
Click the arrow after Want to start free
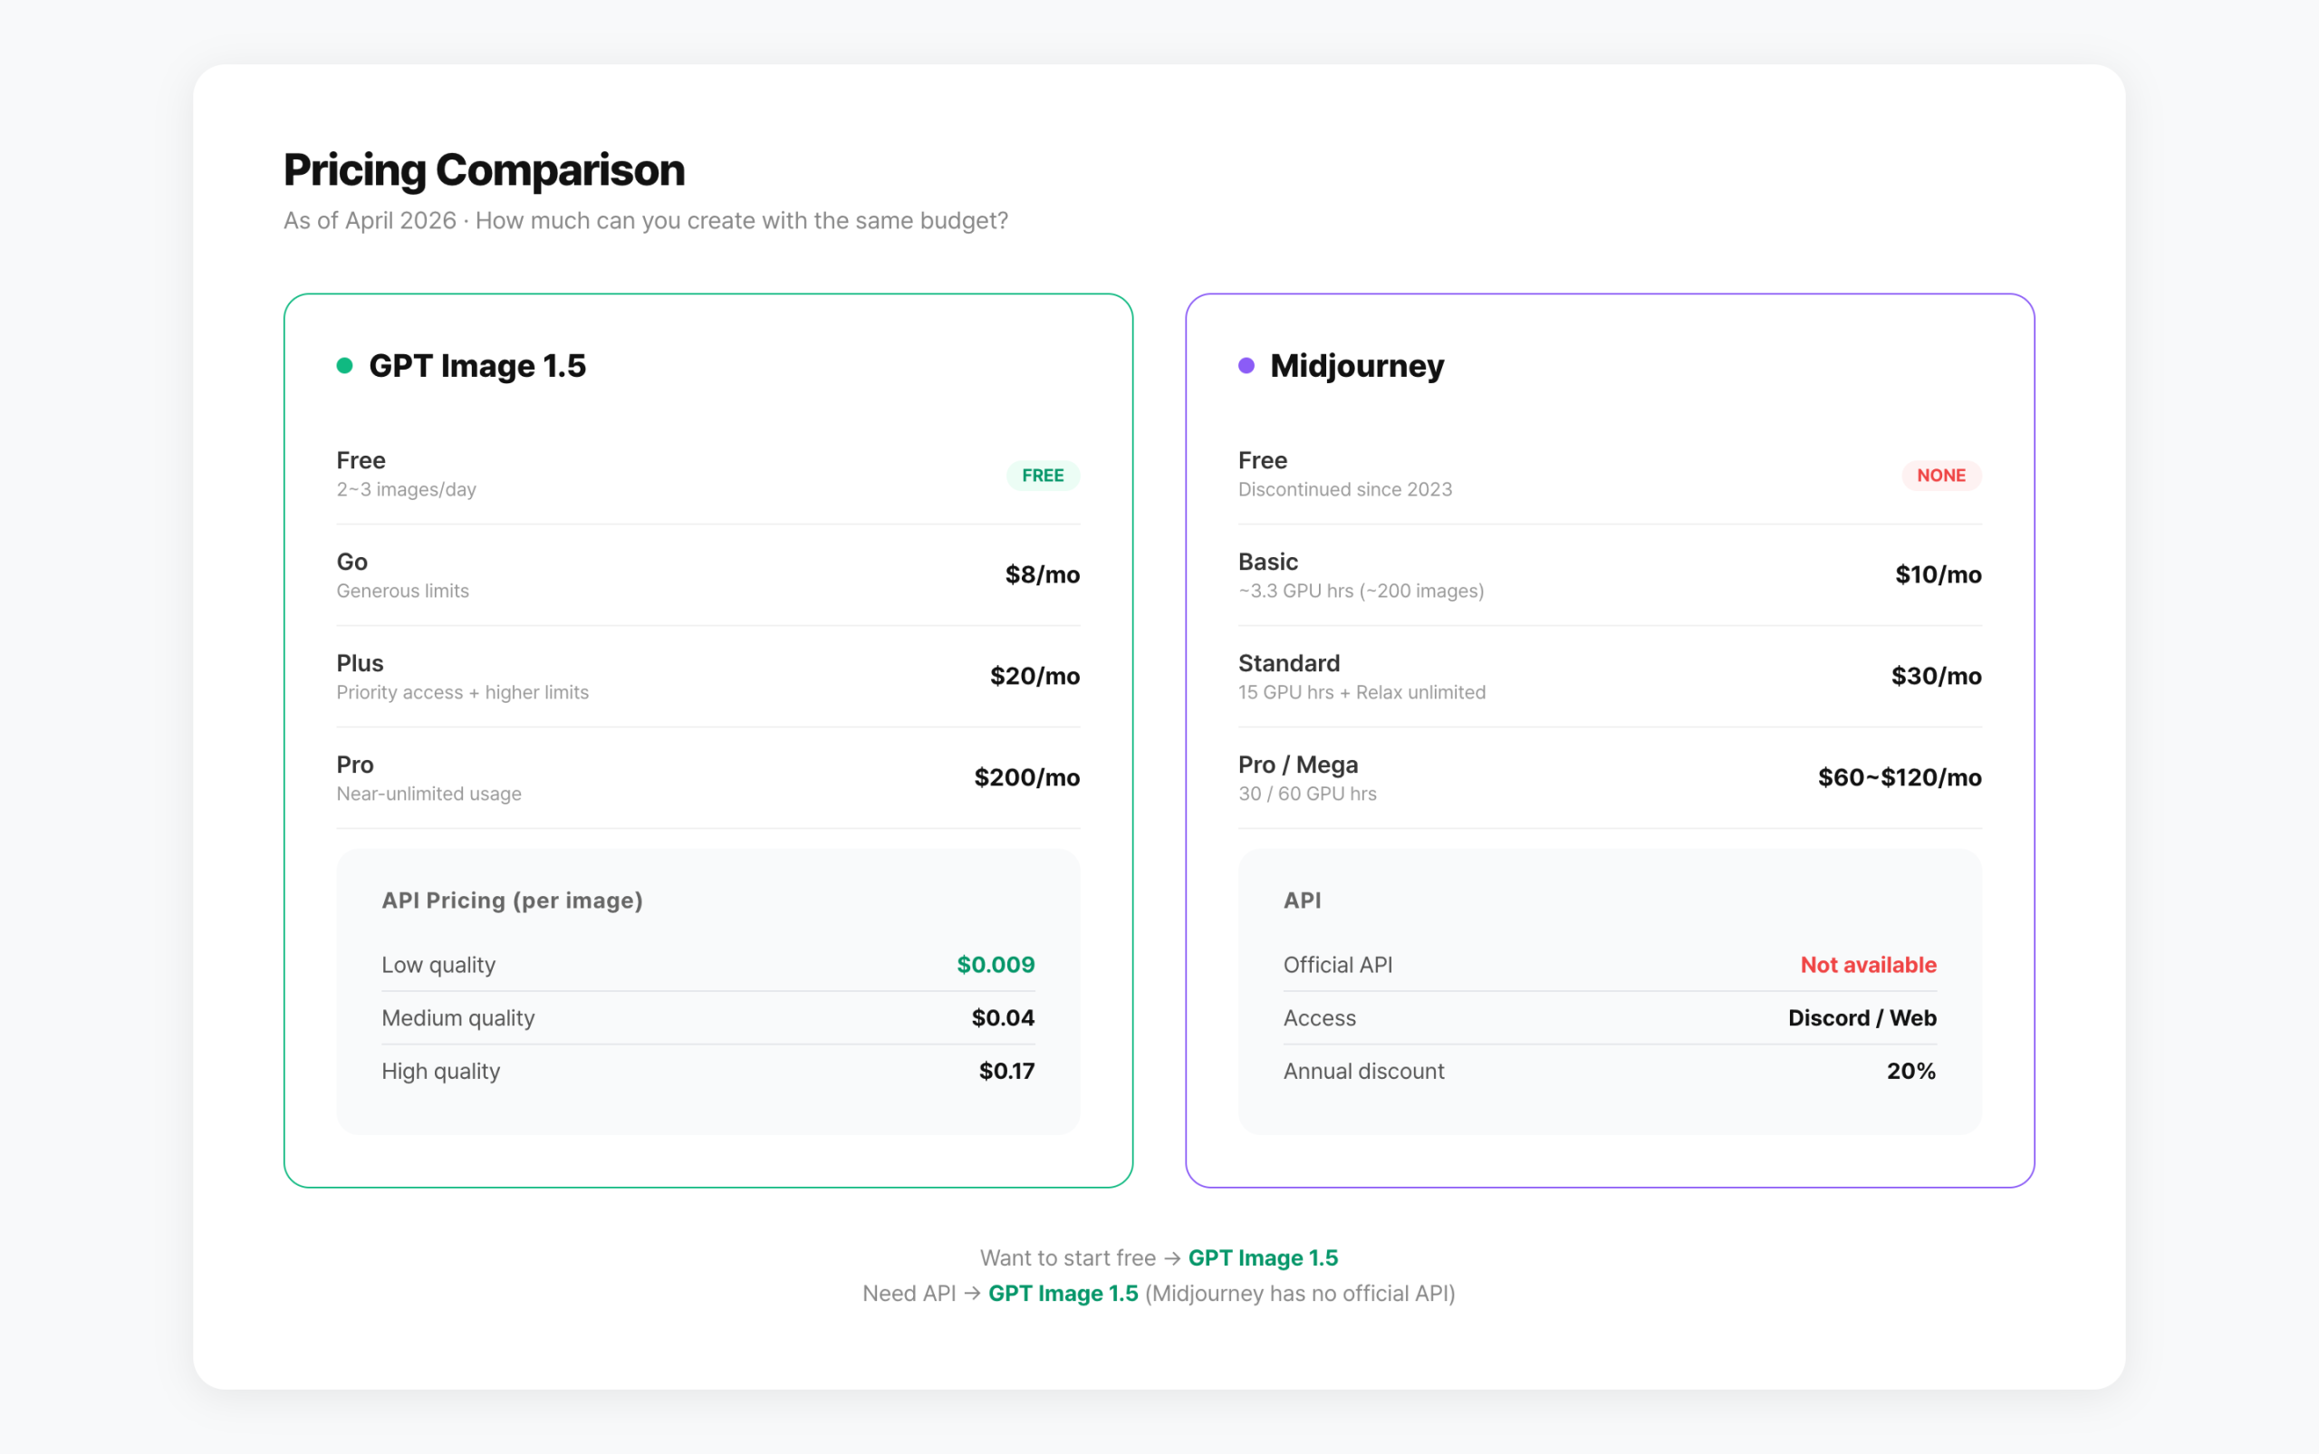point(1172,1257)
